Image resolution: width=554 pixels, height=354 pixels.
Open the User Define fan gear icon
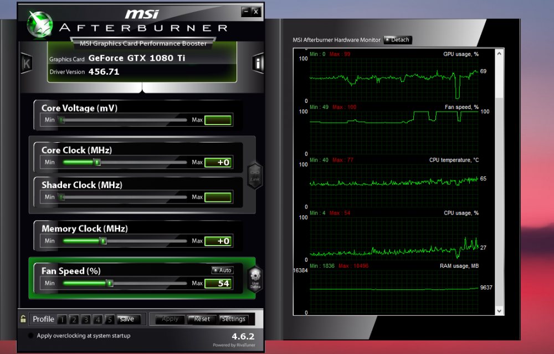(x=255, y=278)
